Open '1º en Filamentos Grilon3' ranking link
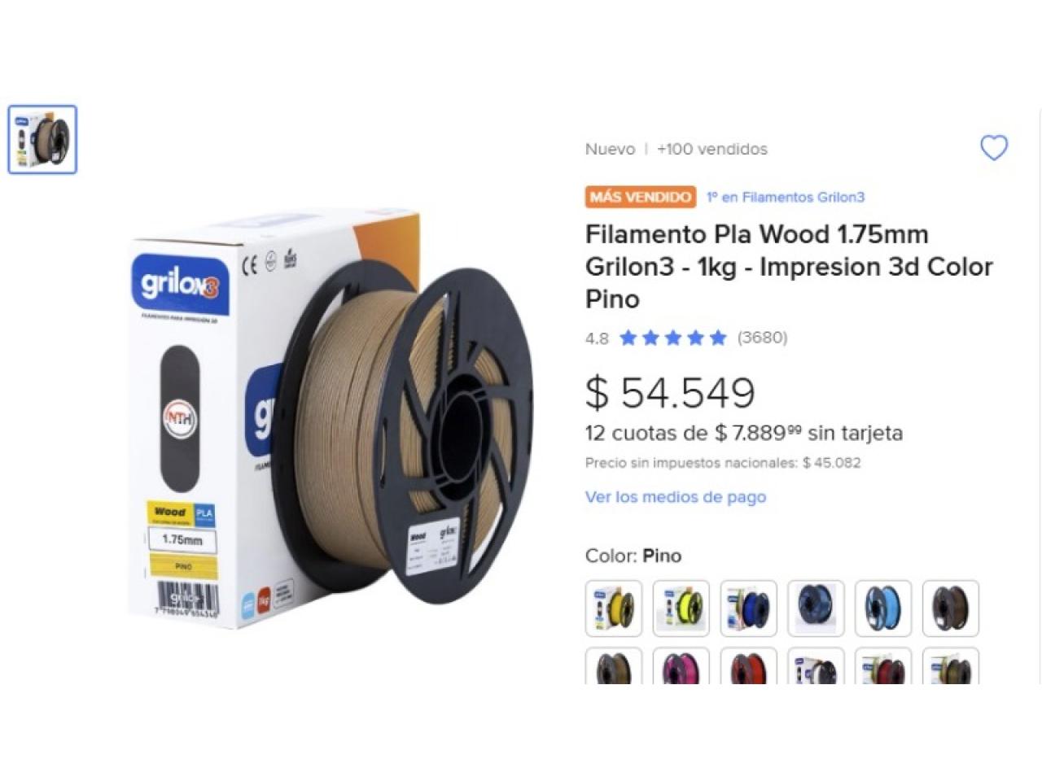Viewport: 1042px width, 781px height. [x=786, y=197]
